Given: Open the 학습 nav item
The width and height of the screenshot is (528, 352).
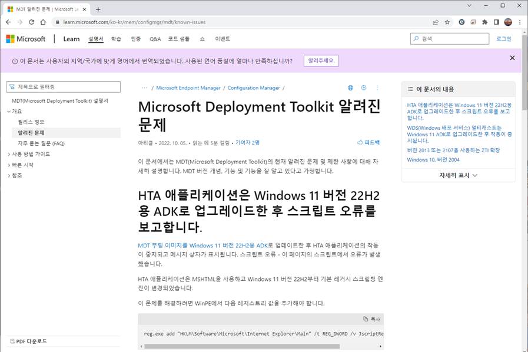Looking at the screenshot, I should [x=116, y=39].
